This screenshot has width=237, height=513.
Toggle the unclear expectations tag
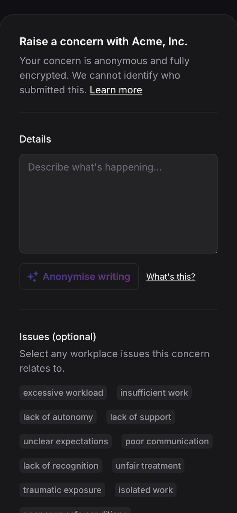[66, 441]
